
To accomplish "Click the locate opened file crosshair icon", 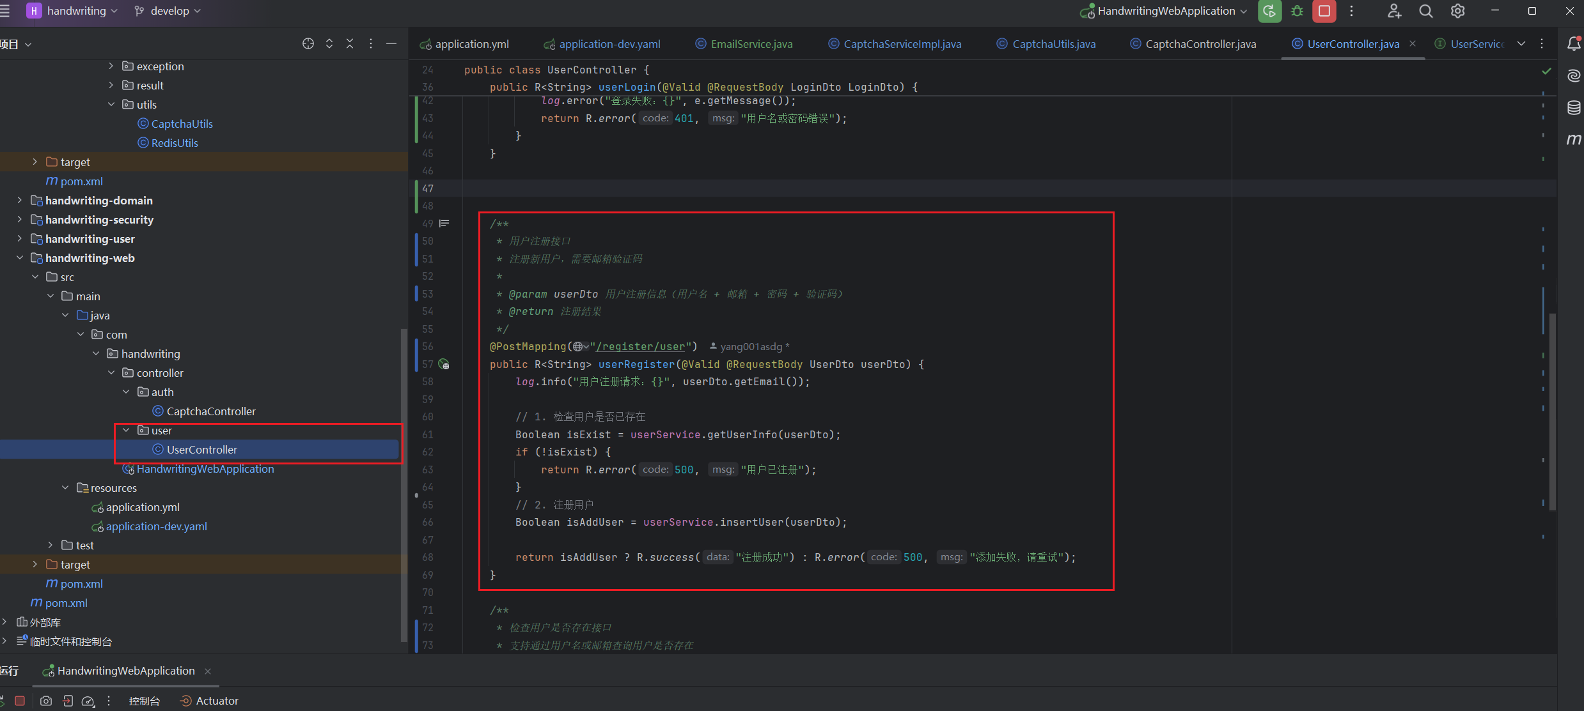I will coord(308,43).
